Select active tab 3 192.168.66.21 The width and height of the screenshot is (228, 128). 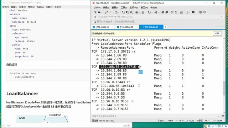[151, 27]
